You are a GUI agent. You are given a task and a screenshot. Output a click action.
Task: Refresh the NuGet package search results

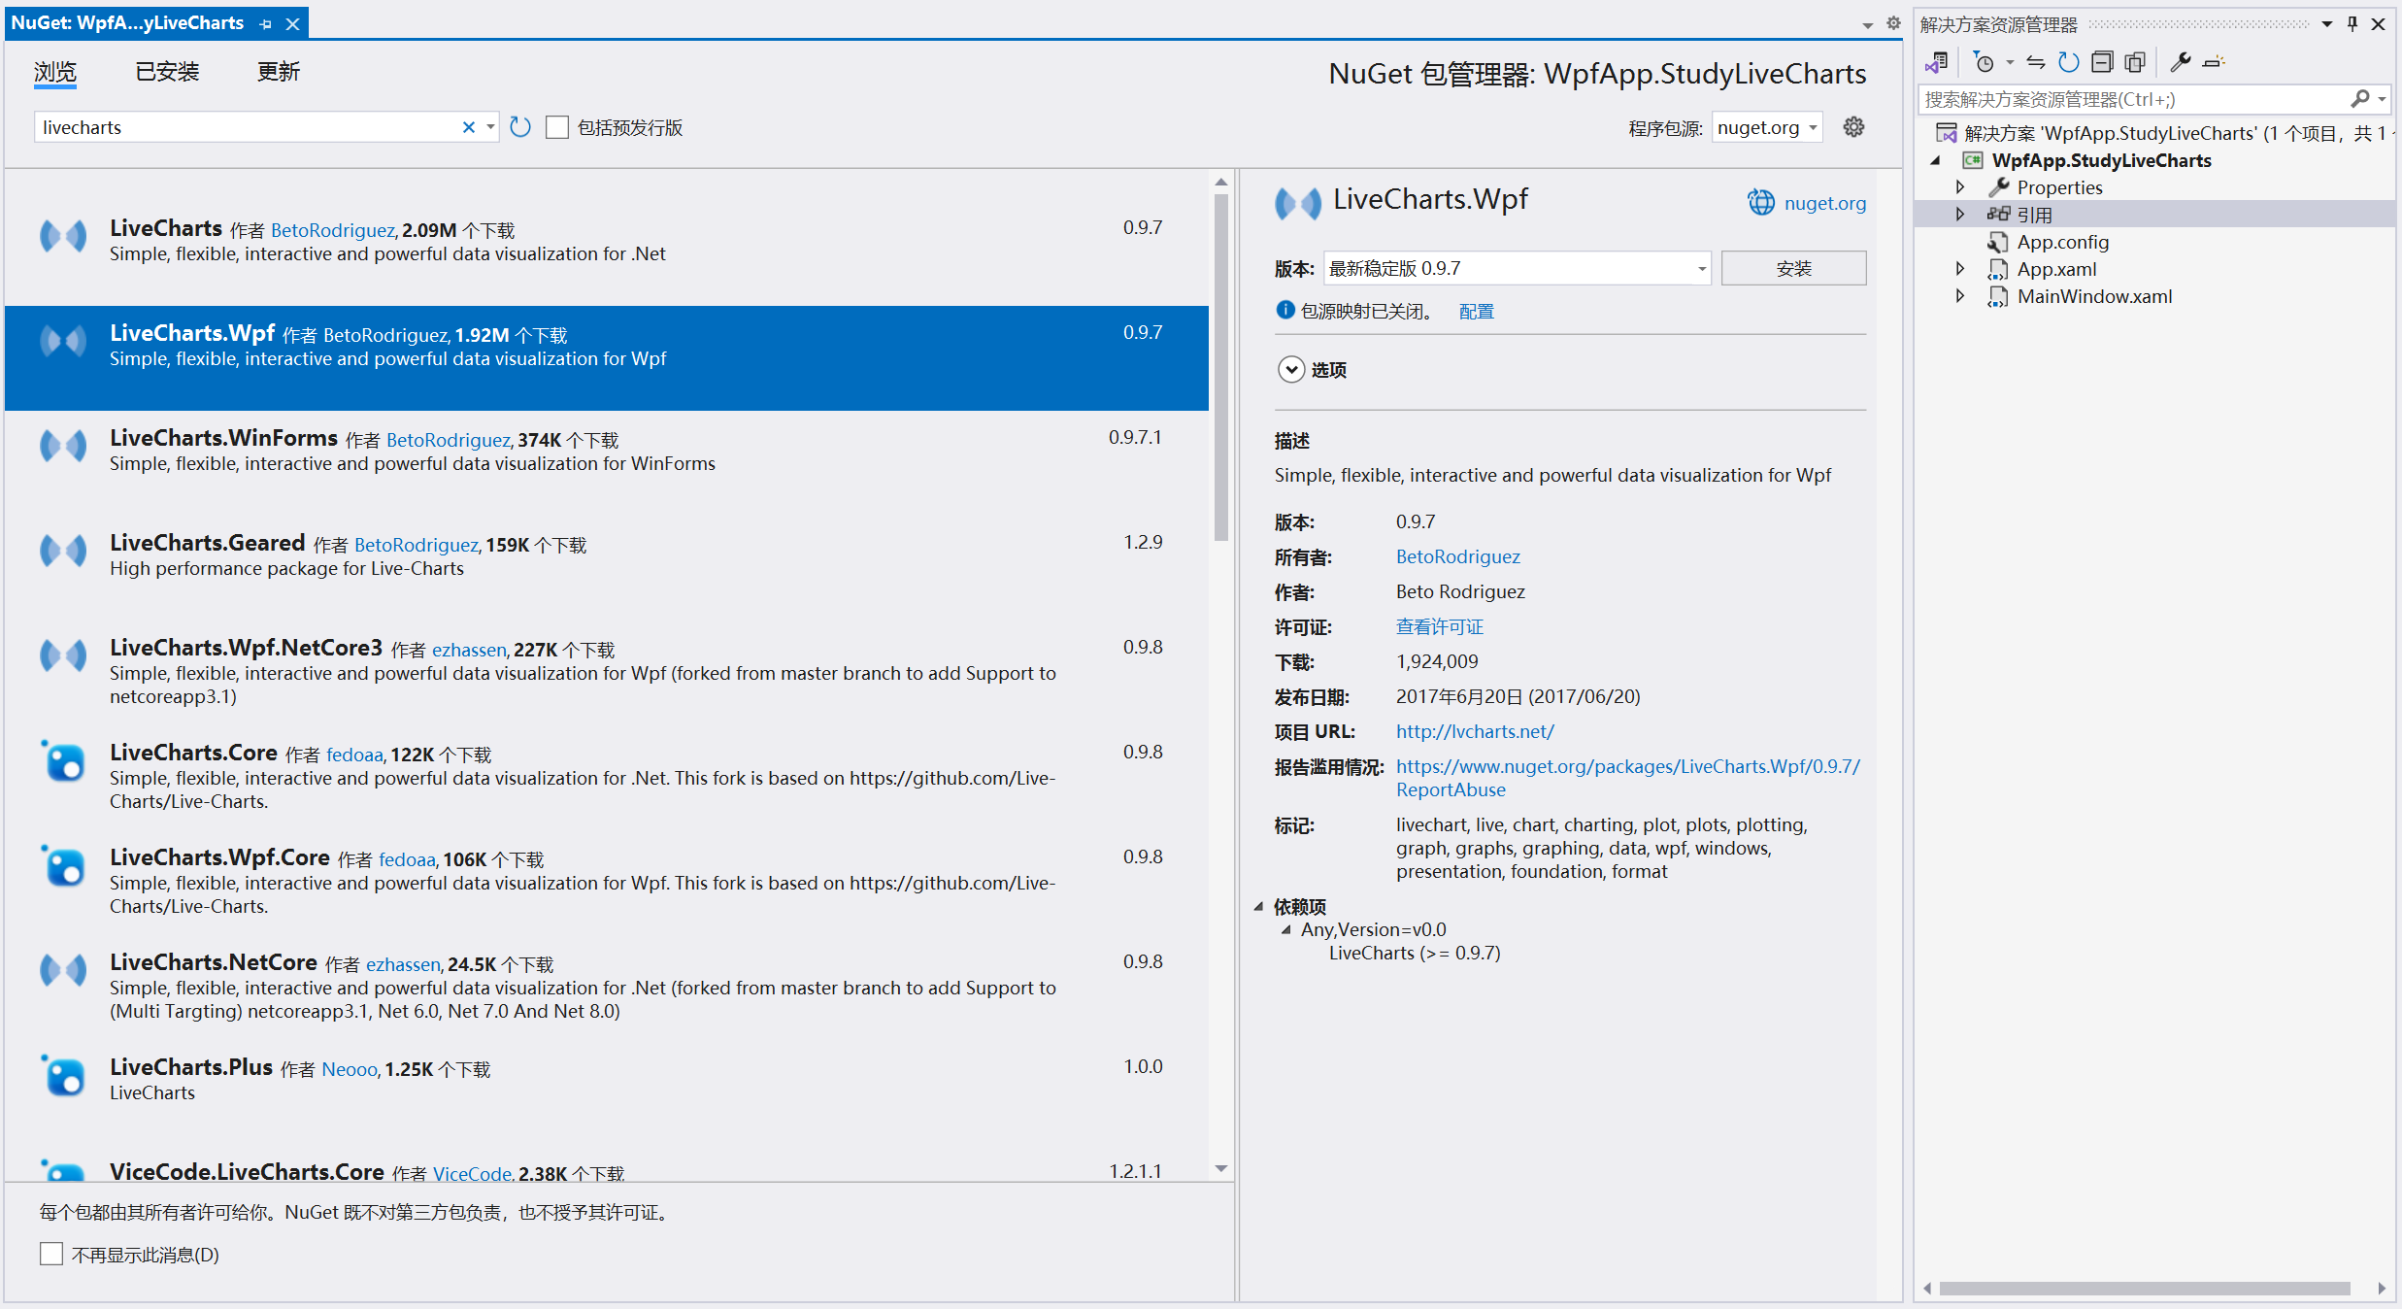coord(520,127)
